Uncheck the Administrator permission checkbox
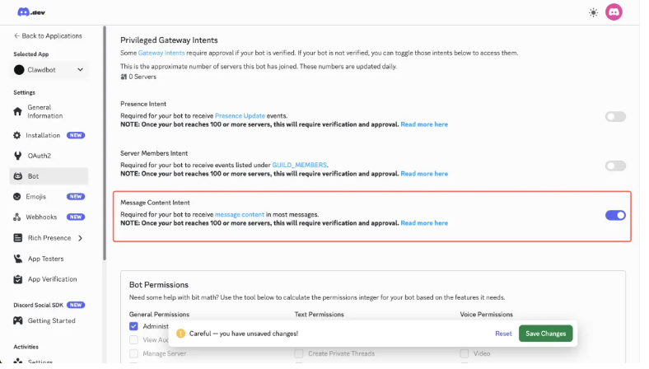 (133, 326)
